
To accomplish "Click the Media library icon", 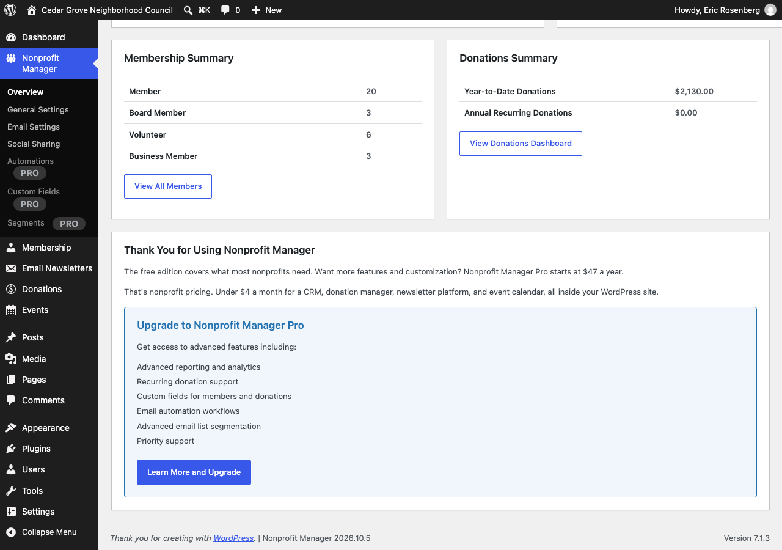I will pyautogui.click(x=11, y=359).
